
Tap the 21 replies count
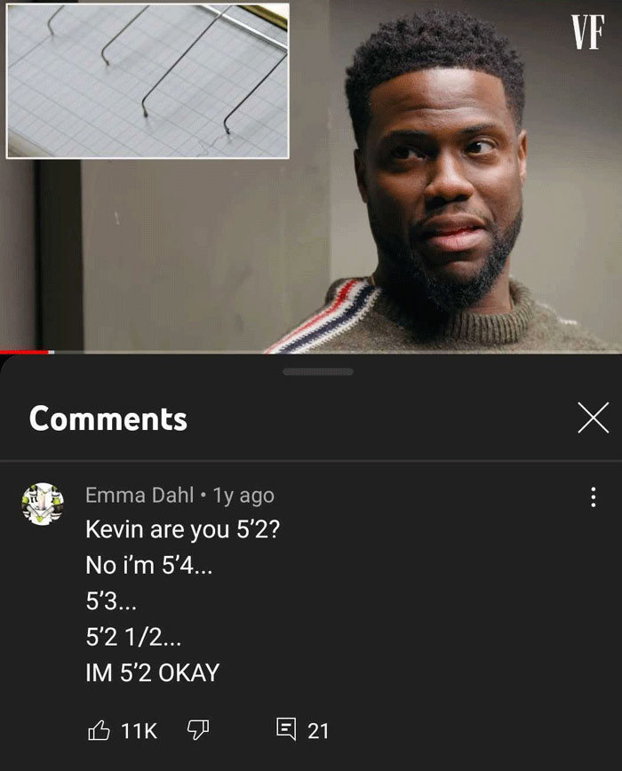click(317, 731)
